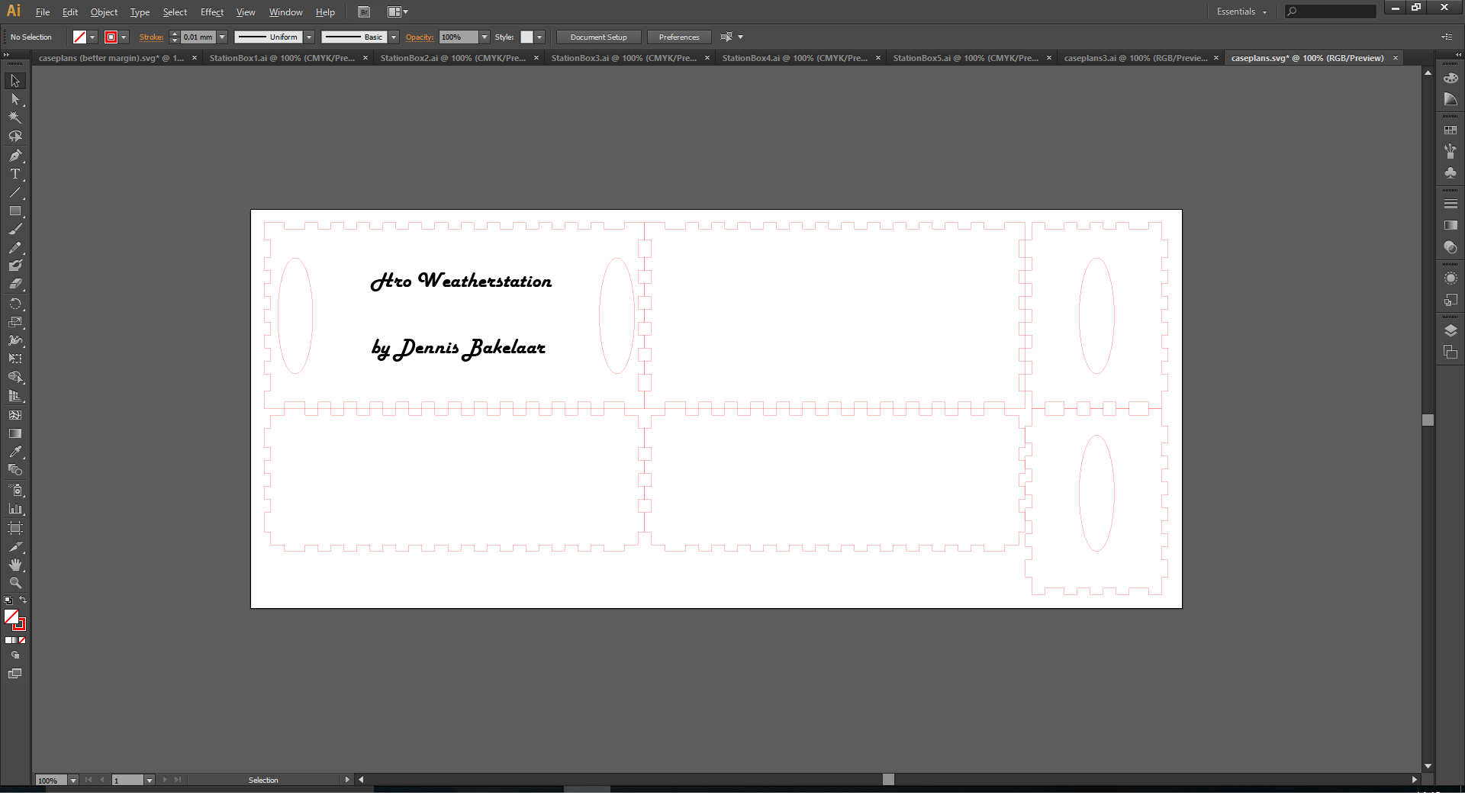Open the Basic brush definition dropdown
The width and height of the screenshot is (1465, 795).
tap(394, 37)
